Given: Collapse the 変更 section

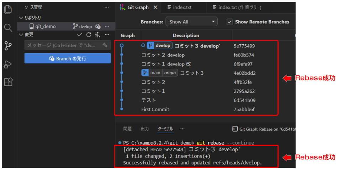Looking at the screenshot, I should (21, 35).
